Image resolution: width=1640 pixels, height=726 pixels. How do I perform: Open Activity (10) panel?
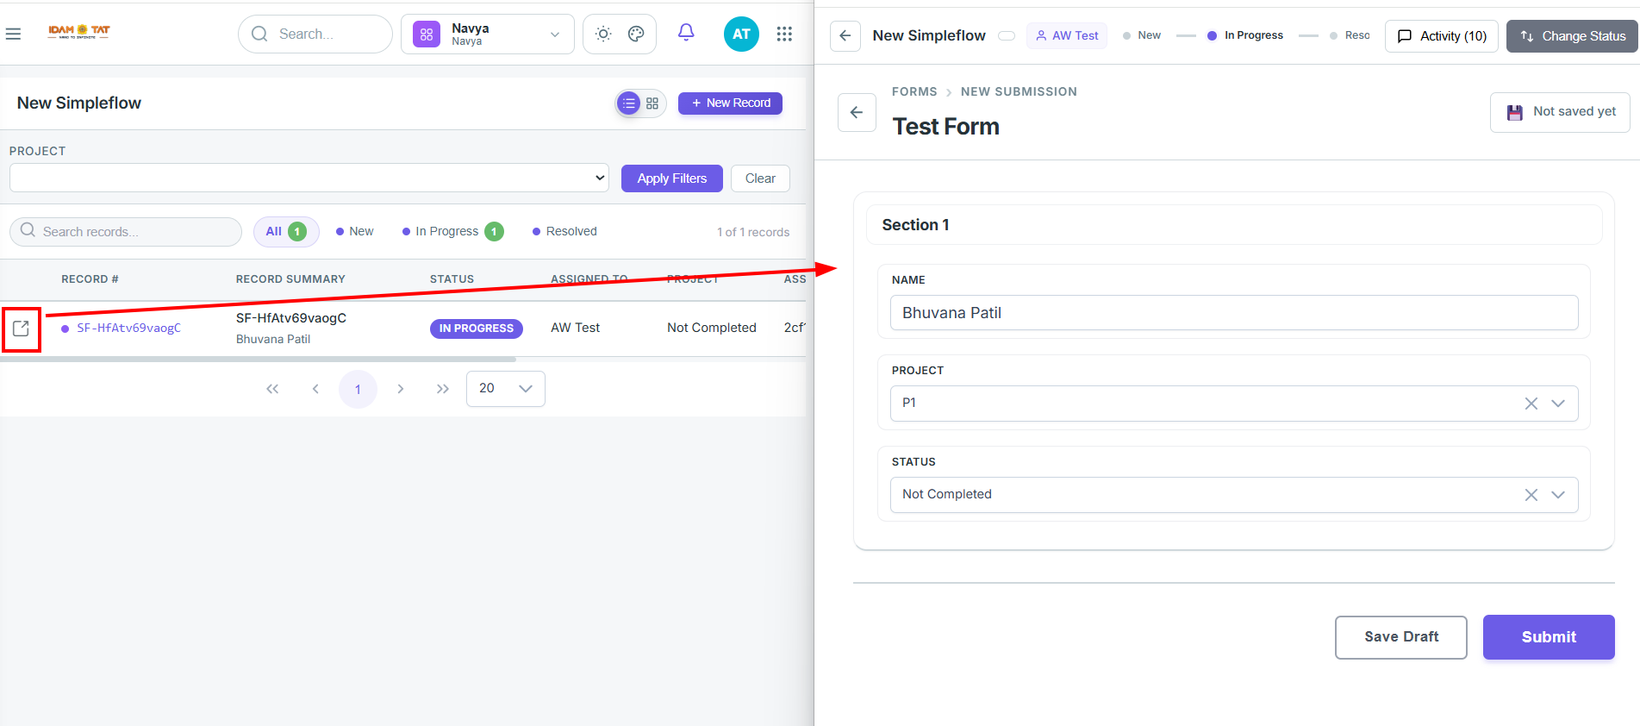coord(1442,36)
